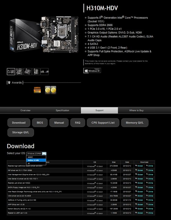Viewport: 171px width, 220px height.
Task: Download Intel Rapid Storage driver China link
Action: click(x=150, y=192)
